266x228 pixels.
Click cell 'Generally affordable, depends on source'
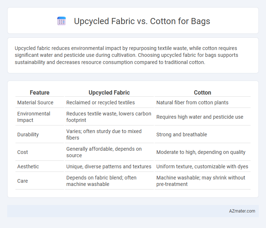point(104,152)
